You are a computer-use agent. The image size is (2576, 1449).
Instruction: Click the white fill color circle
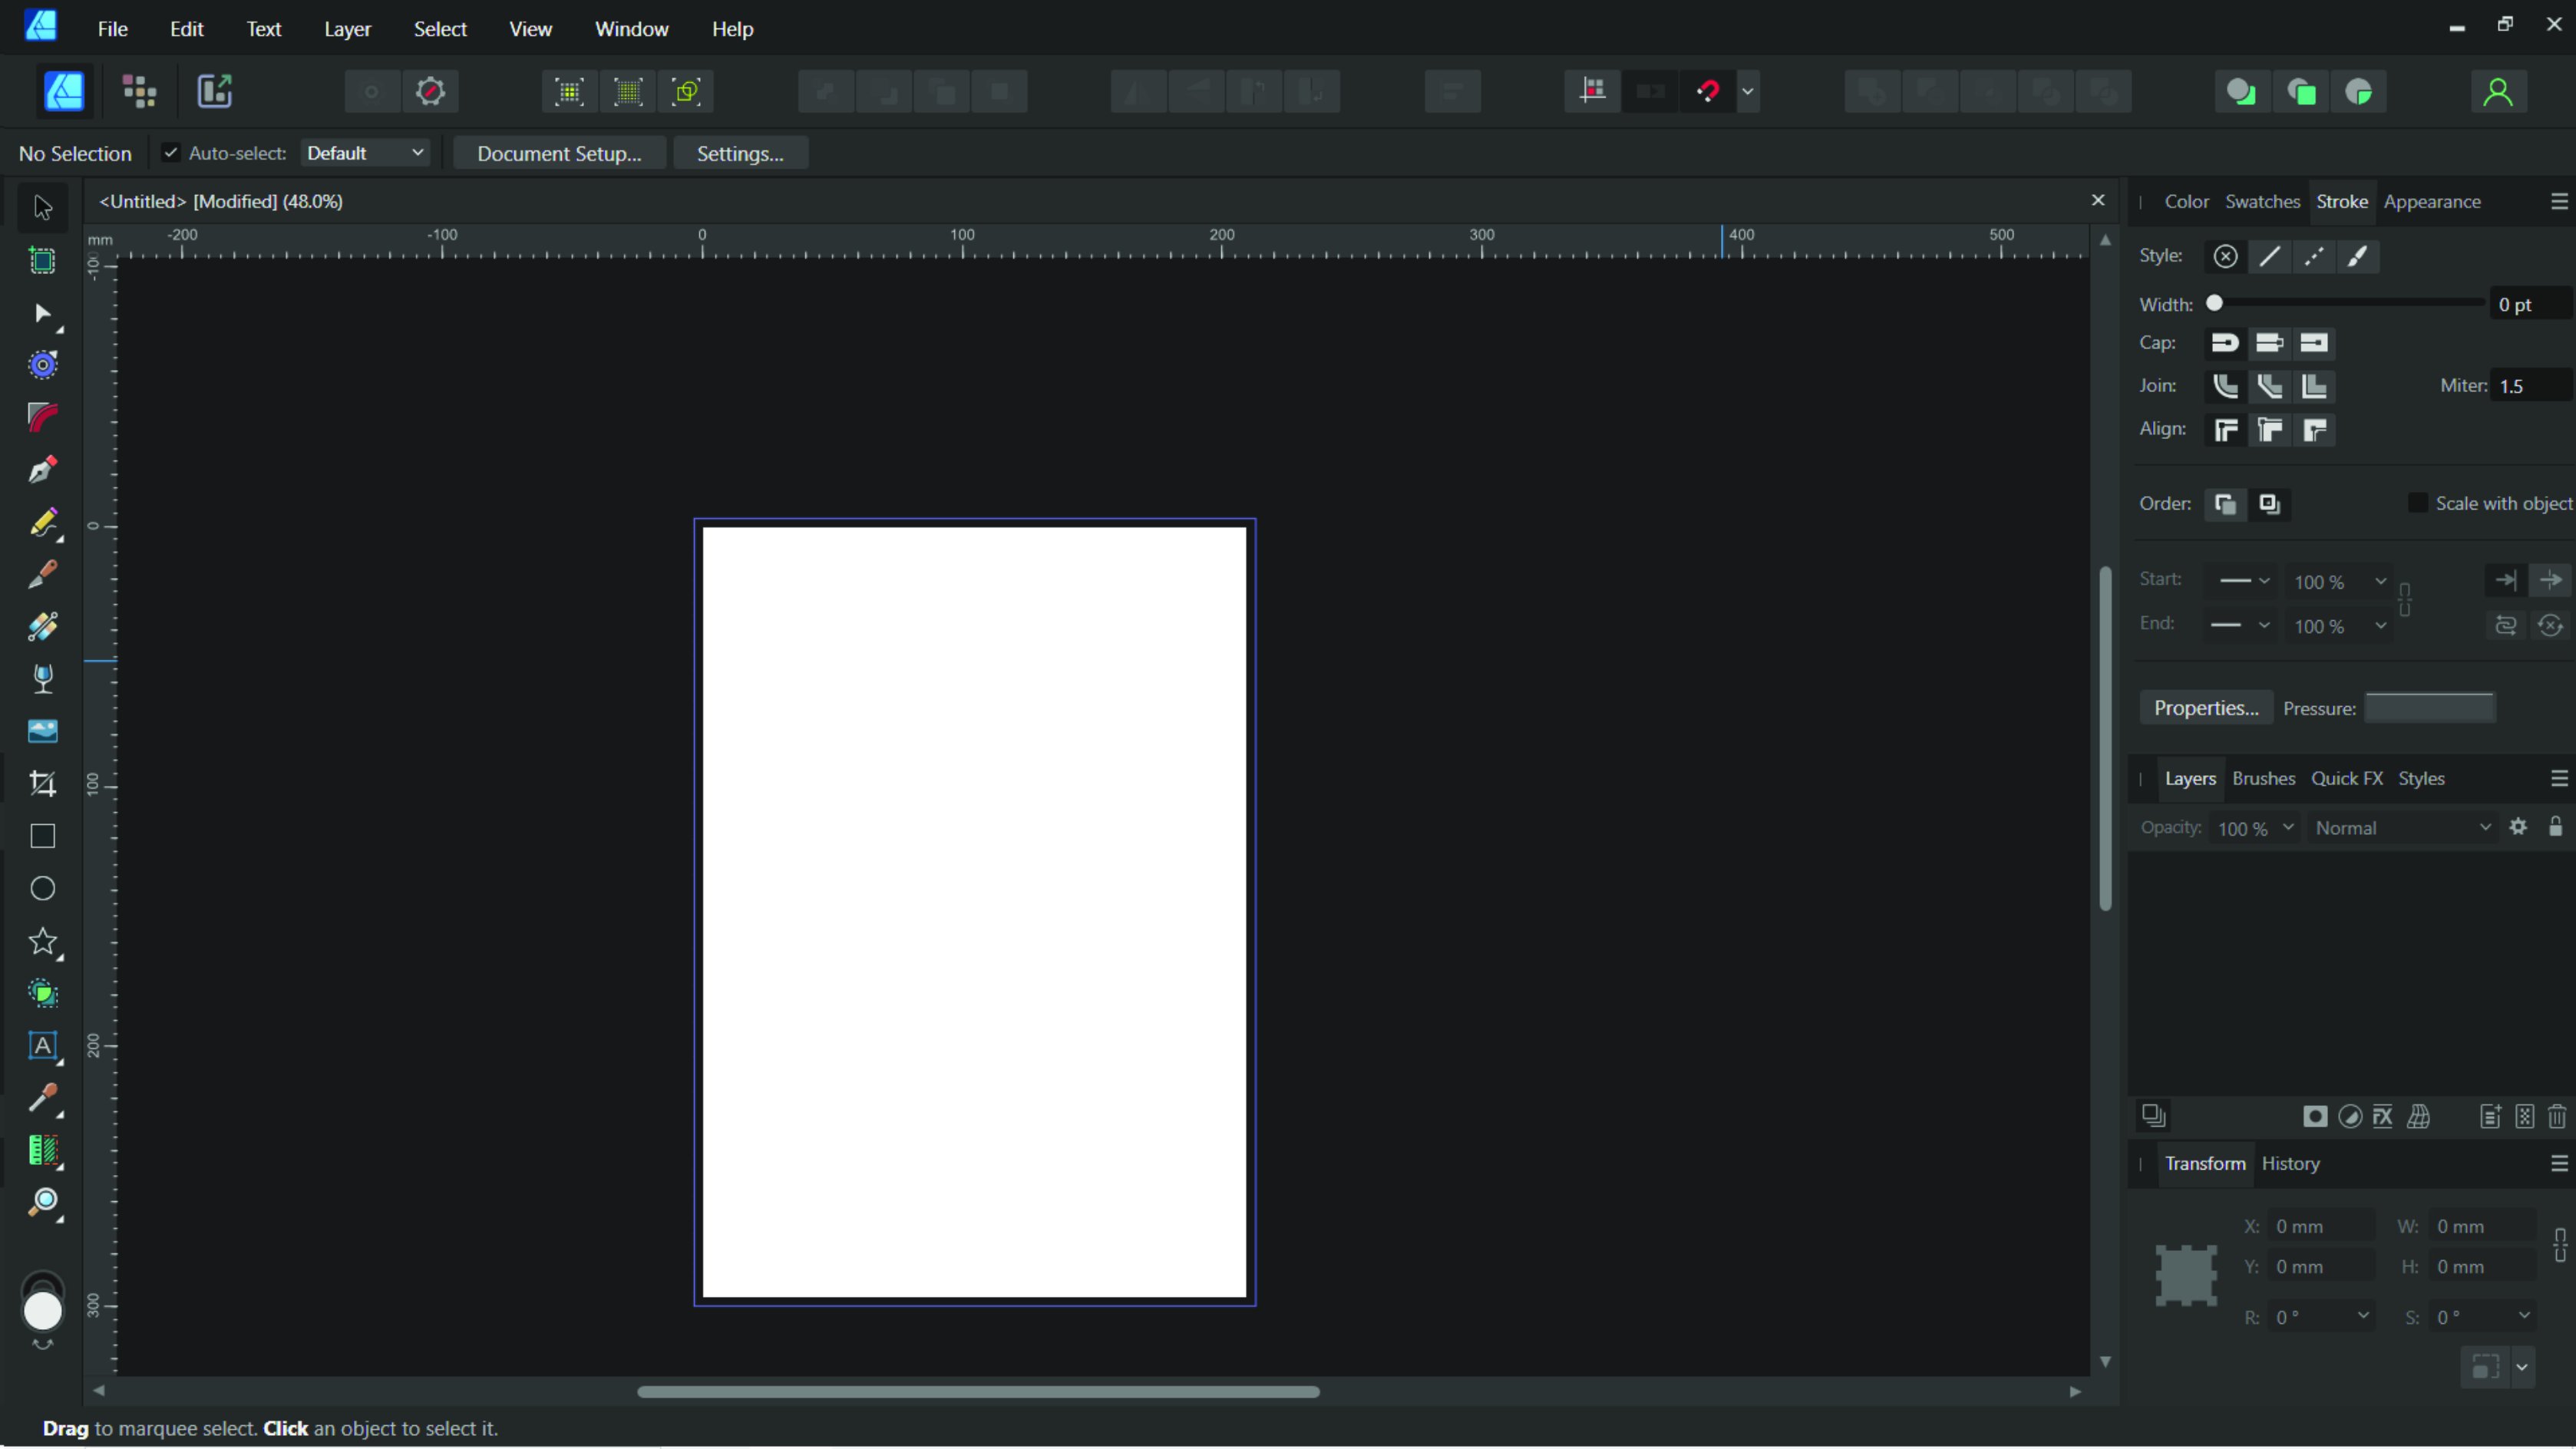[x=42, y=1310]
